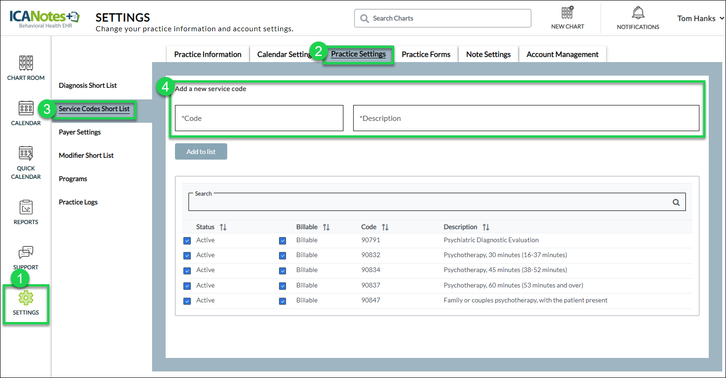Screen dimensions: 726x378
Task: Switch to the Practice Forms tab
Action: click(426, 54)
